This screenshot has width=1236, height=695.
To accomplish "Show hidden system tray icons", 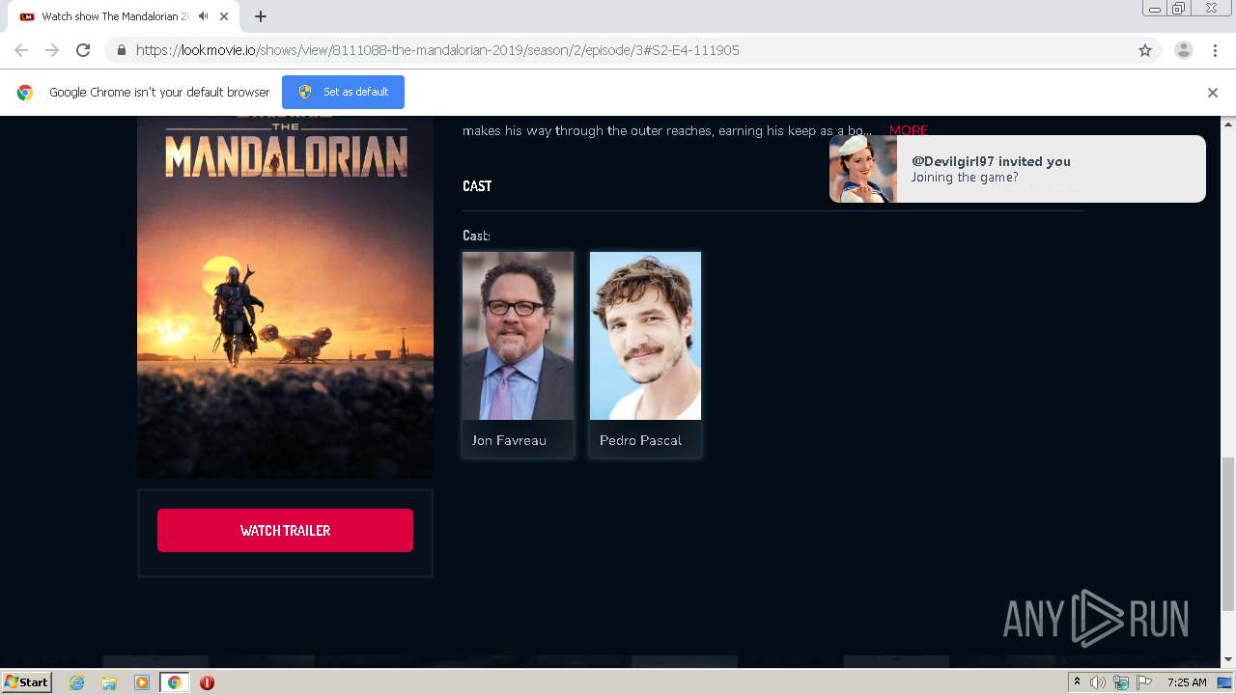I will click(x=1077, y=682).
